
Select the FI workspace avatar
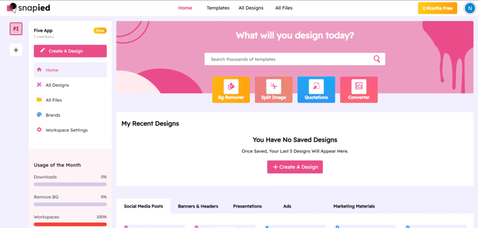(x=16, y=29)
